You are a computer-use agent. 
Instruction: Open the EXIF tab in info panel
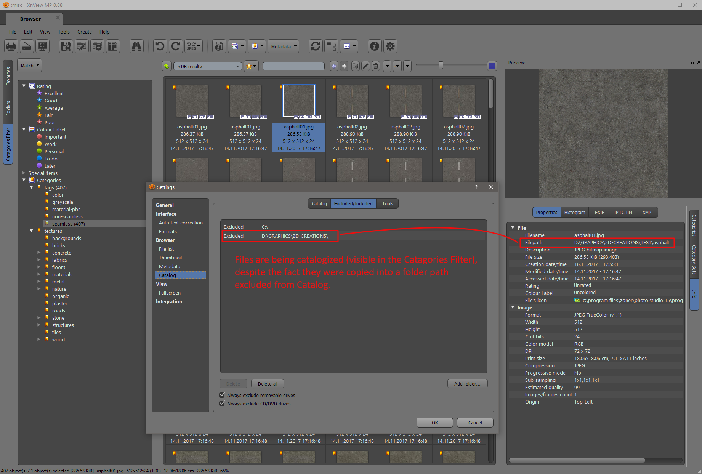tap(599, 213)
